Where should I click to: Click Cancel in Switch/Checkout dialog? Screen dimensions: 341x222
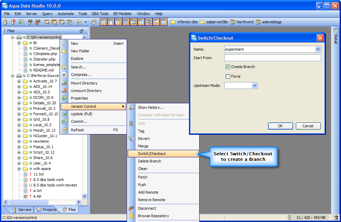308,126
